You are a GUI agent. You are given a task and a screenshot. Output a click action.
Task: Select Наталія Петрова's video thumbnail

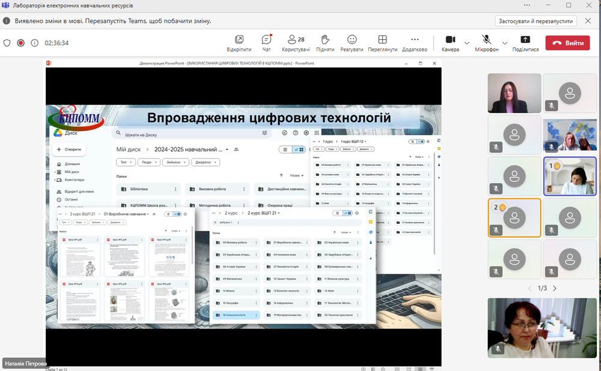[x=541, y=328]
